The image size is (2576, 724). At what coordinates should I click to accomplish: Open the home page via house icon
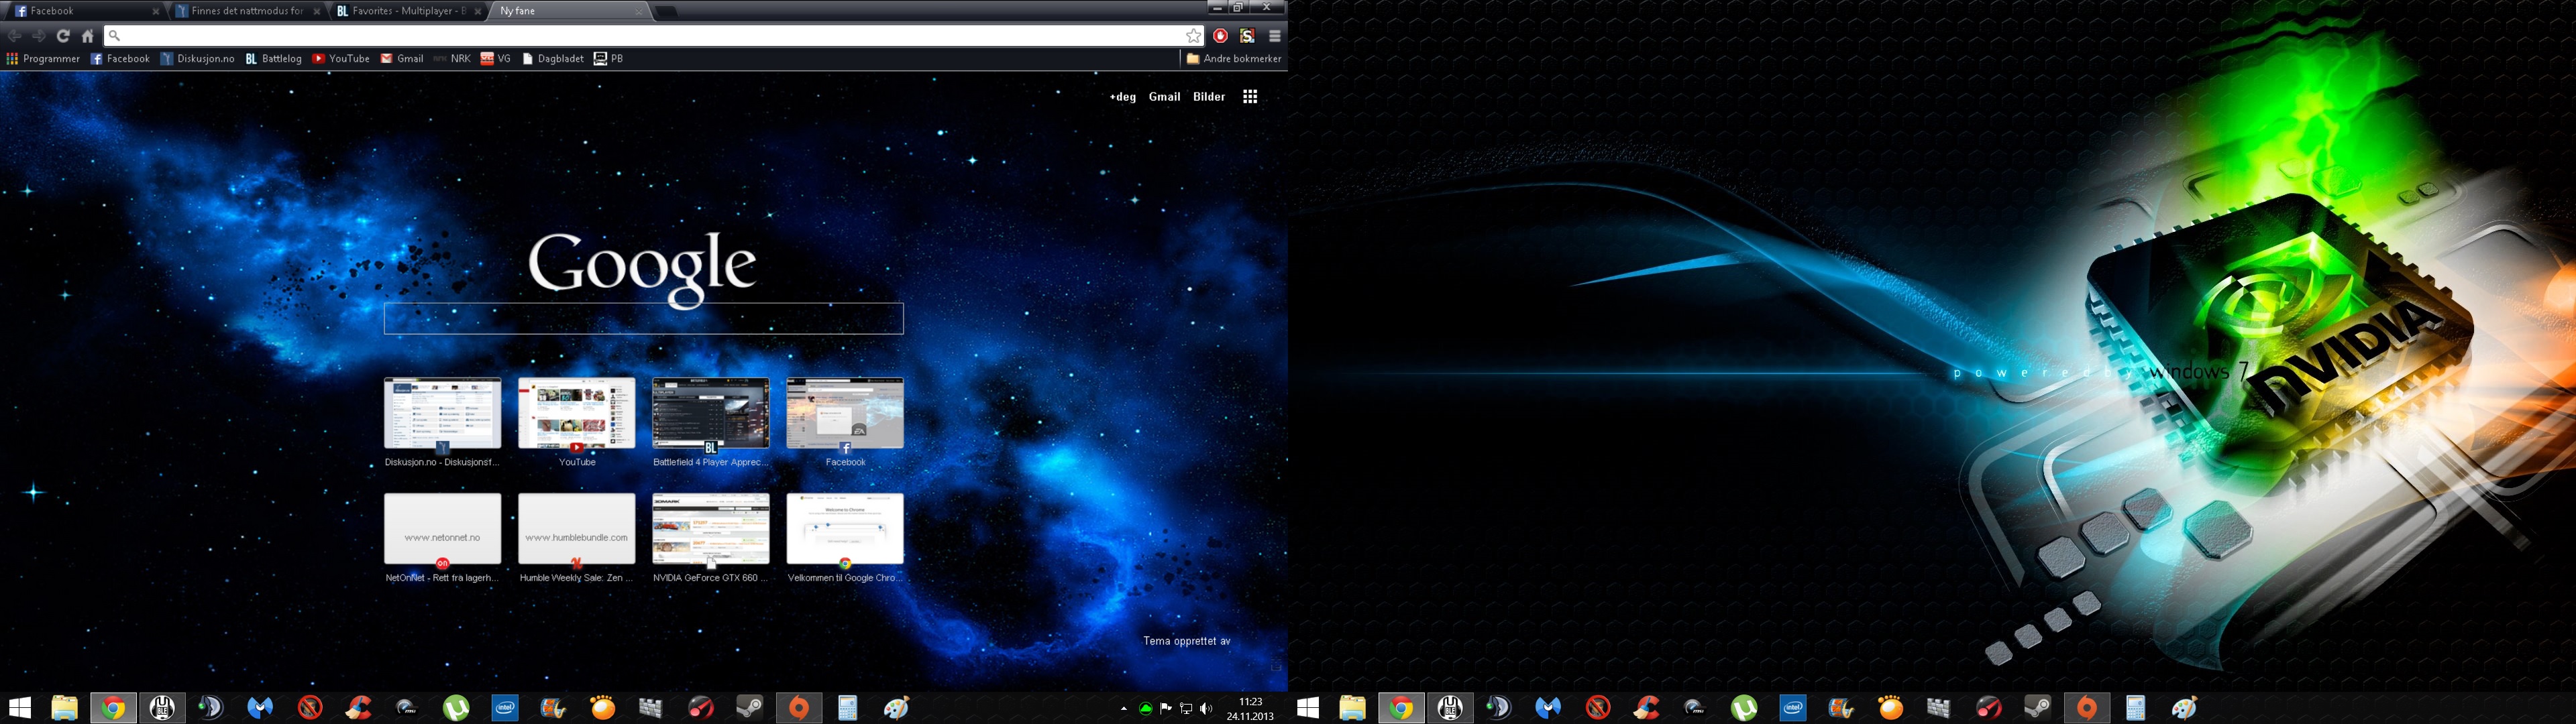[x=88, y=36]
